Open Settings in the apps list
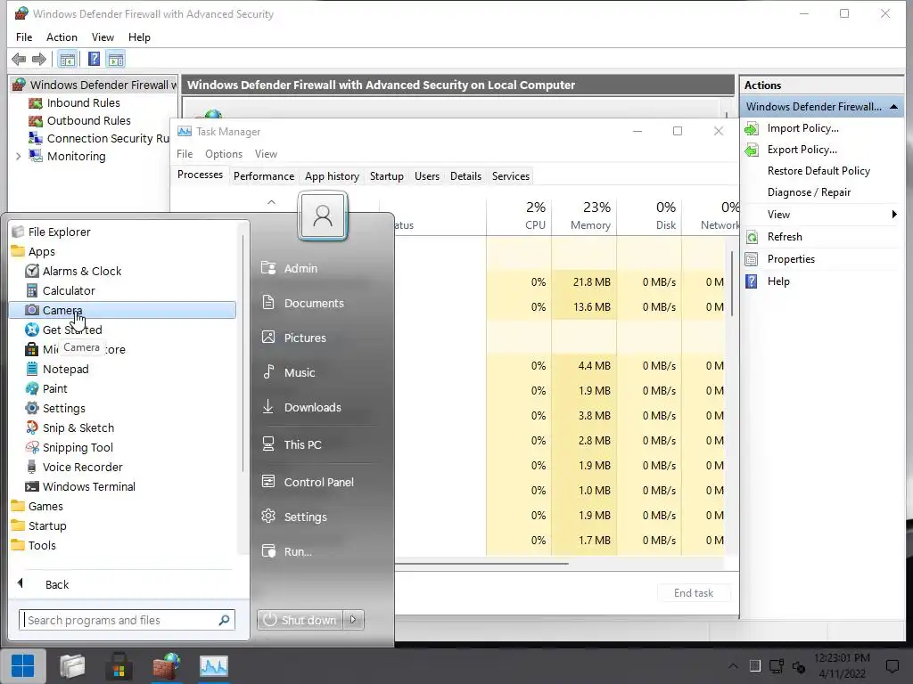 [64, 408]
